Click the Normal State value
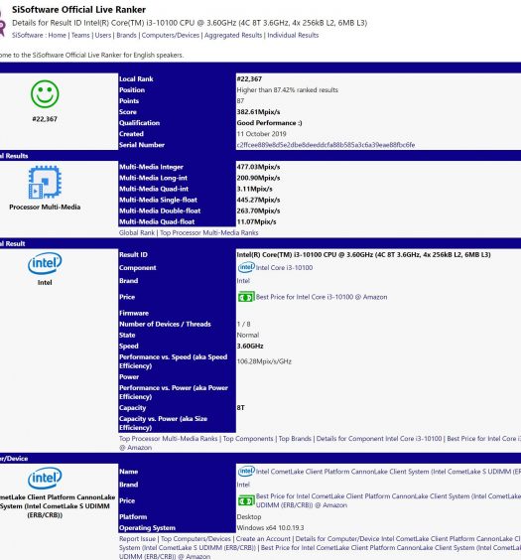 (248, 335)
